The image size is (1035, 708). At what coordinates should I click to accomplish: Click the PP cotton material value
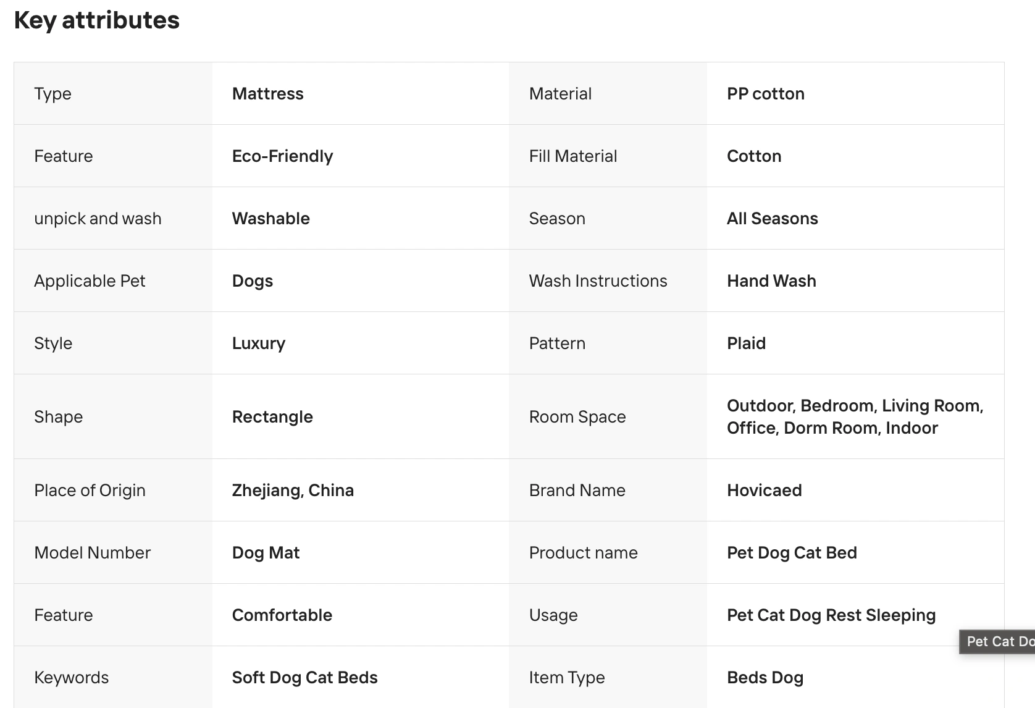point(765,94)
